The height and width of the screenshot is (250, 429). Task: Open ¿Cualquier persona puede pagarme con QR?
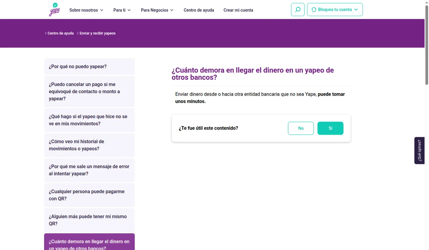pos(89,195)
